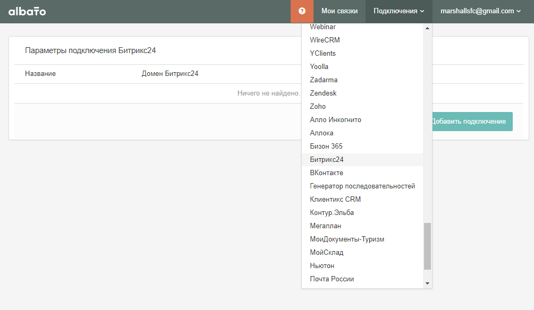
Task: Open the albato logo home link
Action: pyautogui.click(x=27, y=11)
